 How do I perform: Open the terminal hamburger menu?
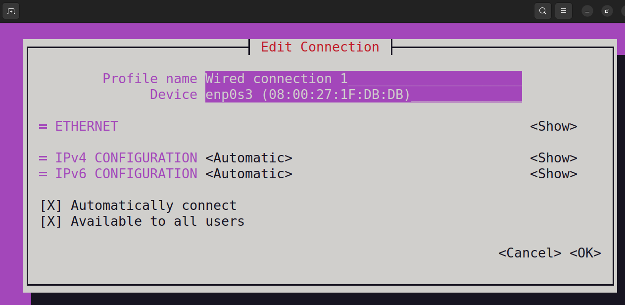point(564,11)
